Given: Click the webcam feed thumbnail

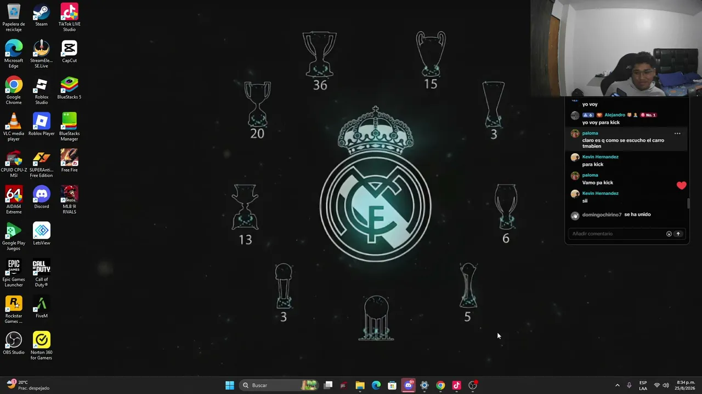Looking at the screenshot, I should (616, 48).
